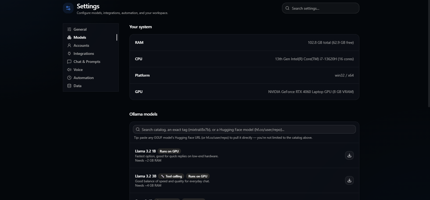Open Integrations in the sidebar

91,53
